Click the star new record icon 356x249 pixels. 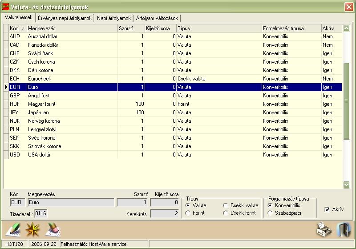pyautogui.click(x=32, y=230)
